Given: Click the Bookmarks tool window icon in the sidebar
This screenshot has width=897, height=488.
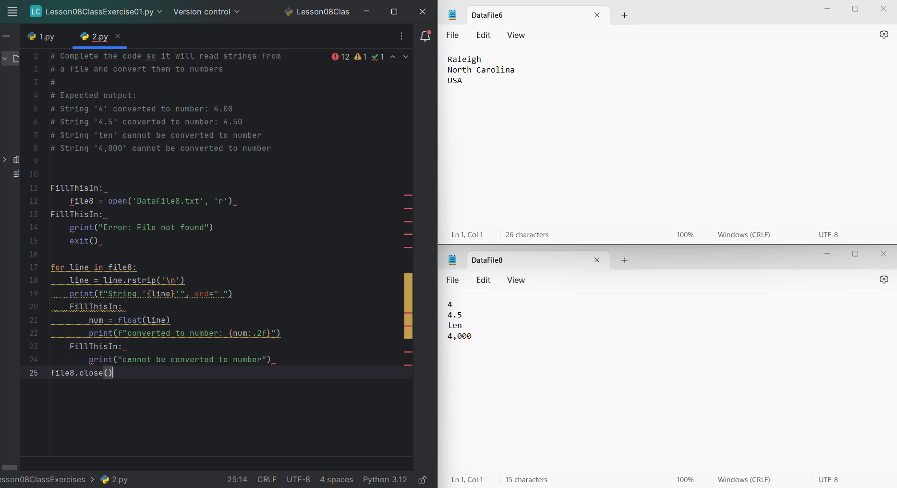Looking at the screenshot, I should [x=16, y=174].
